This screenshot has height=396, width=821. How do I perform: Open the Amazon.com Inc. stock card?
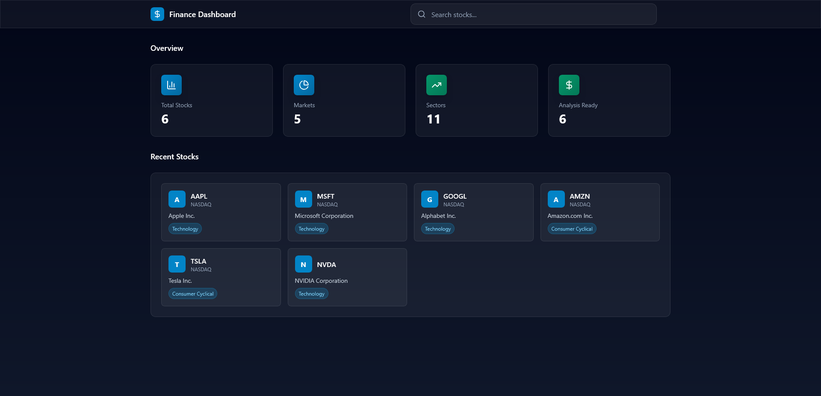(600, 212)
